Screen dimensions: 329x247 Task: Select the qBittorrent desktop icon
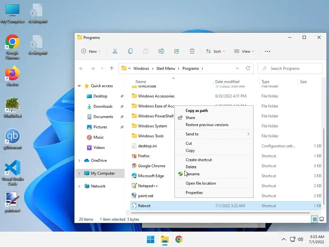pos(13,139)
